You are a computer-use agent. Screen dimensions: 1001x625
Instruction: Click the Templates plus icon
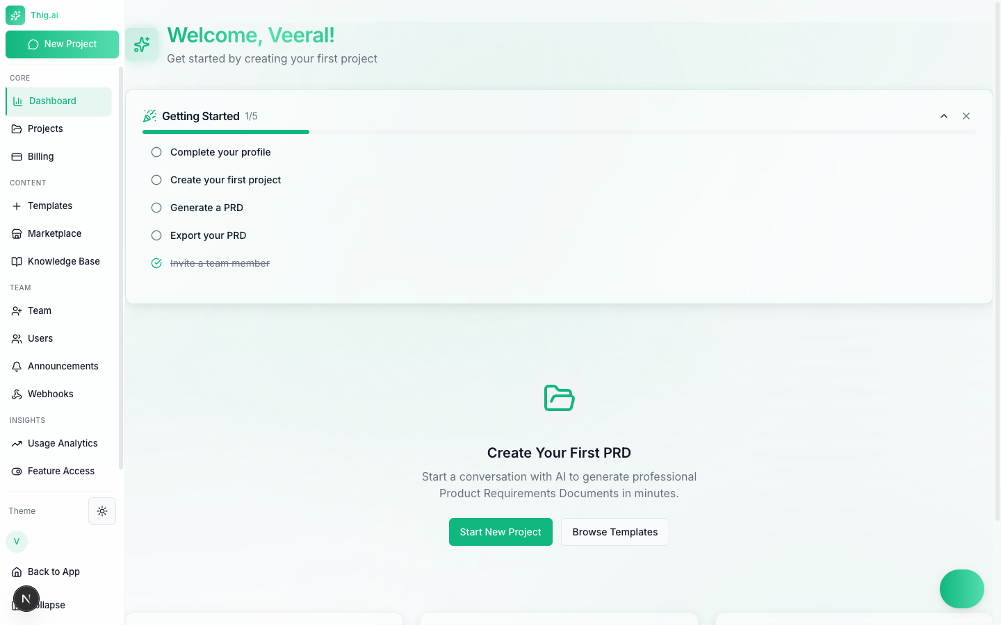17,206
